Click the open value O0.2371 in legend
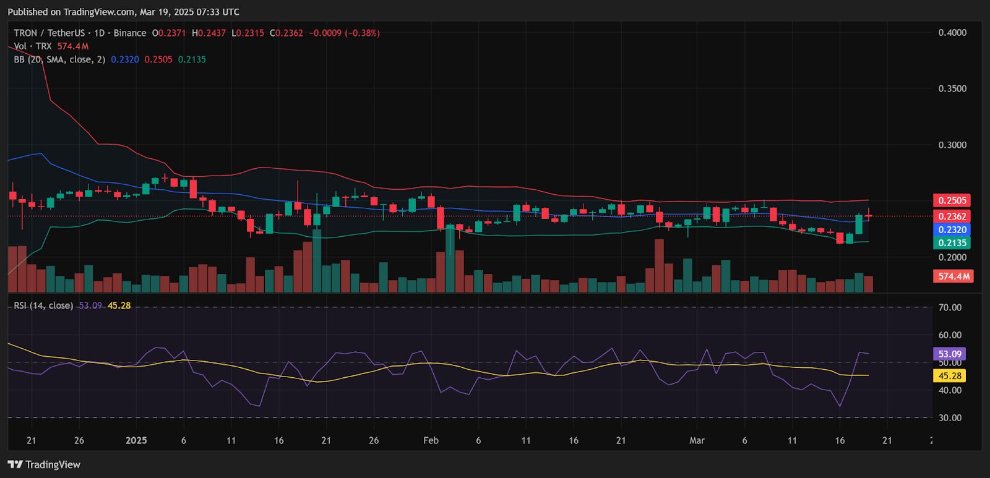The width and height of the screenshot is (990, 478). (x=169, y=33)
